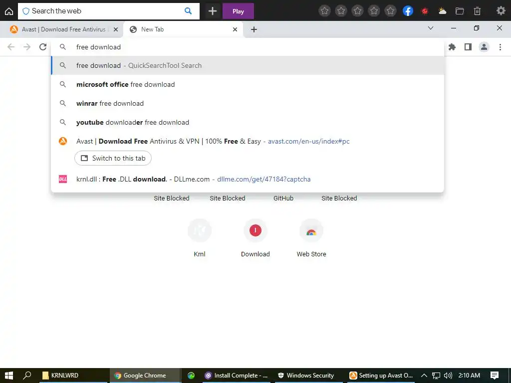Choose 'youtube downloader free download' suggestion

click(x=248, y=122)
